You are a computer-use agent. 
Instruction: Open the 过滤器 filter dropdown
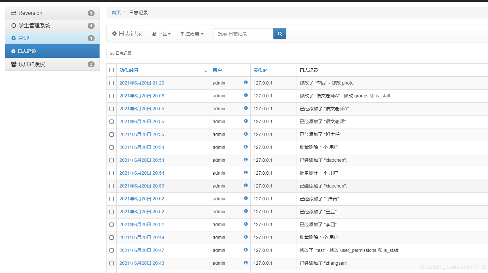(192, 34)
